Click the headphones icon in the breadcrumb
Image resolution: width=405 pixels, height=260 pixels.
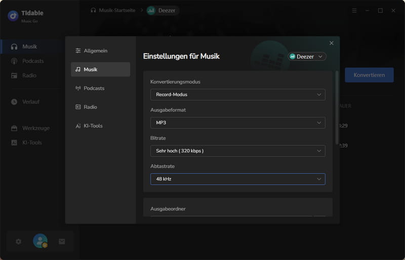pyautogui.click(x=93, y=10)
